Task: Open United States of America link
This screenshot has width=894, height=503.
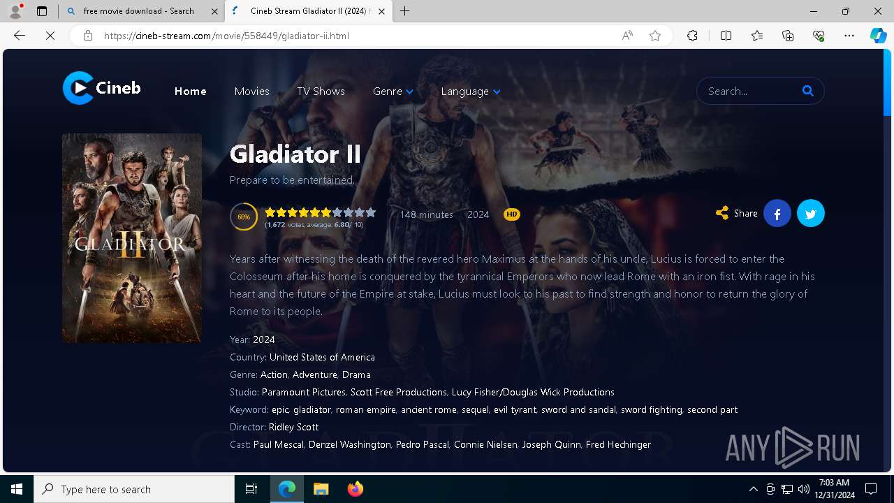Action: click(322, 357)
